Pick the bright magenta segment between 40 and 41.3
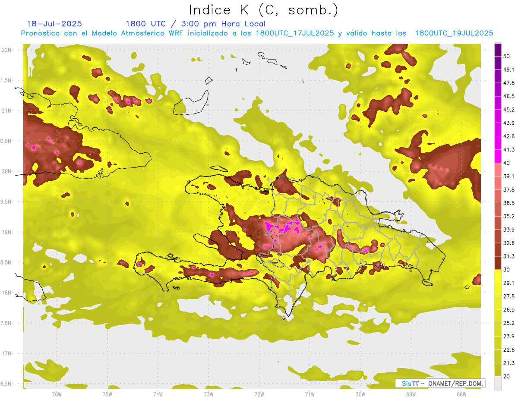The width and height of the screenshot is (518, 400). 498,156
